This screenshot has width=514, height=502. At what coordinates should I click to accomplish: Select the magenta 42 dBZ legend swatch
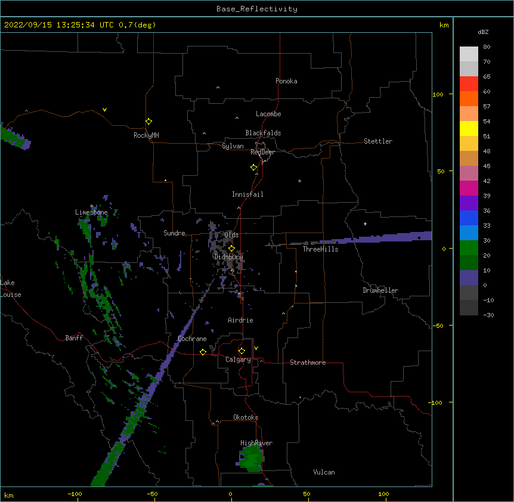coord(469,188)
